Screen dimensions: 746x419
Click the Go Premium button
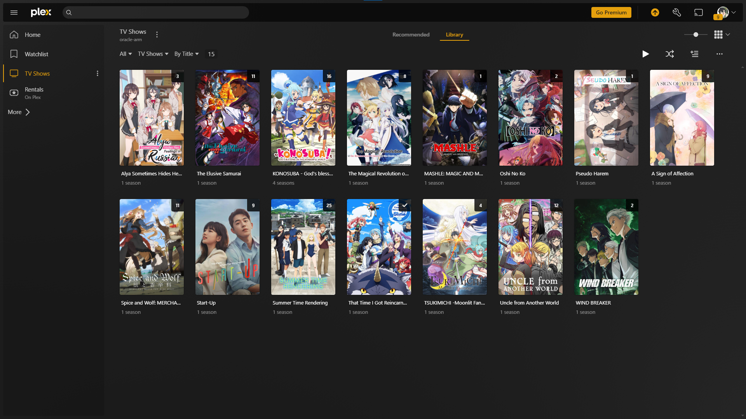click(x=611, y=12)
